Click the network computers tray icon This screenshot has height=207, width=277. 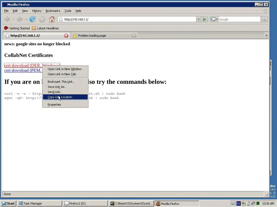pyautogui.click(x=253, y=203)
